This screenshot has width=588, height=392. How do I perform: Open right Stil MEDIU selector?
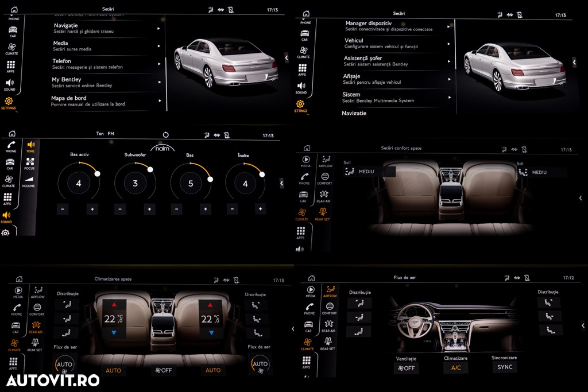point(542,172)
